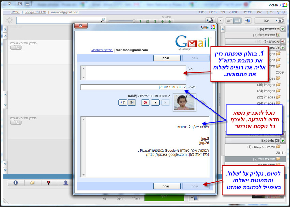The width and height of the screenshot is (290, 207).
Task: Click in the אל recipient field
Action: click(x=133, y=73)
